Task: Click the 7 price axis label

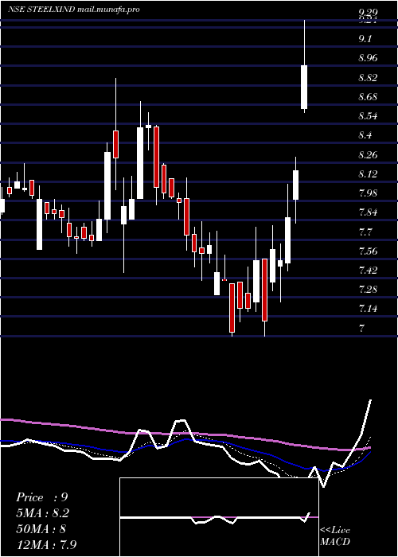Action: (361, 328)
